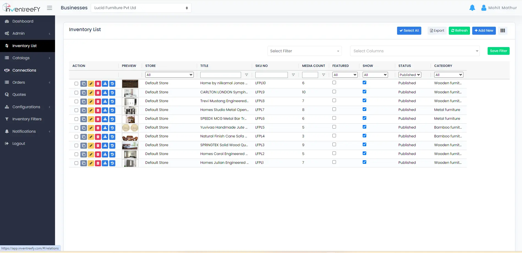Screen dimensions: 522x253
Task: Toggle the hamburger menu to collapse the sidebar
Action: (50, 8)
